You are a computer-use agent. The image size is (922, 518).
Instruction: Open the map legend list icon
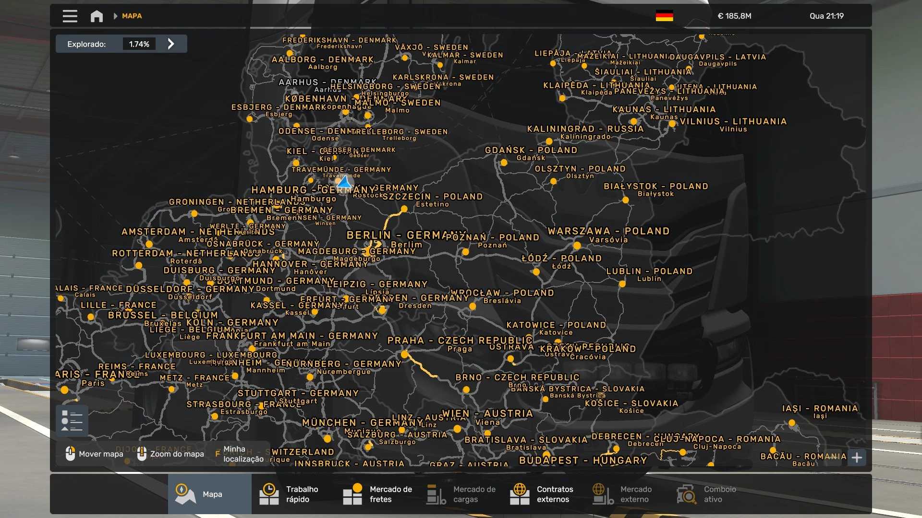click(72, 421)
